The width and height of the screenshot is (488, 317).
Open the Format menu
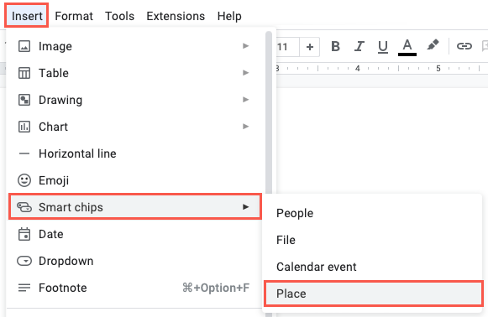[x=74, y=16]
